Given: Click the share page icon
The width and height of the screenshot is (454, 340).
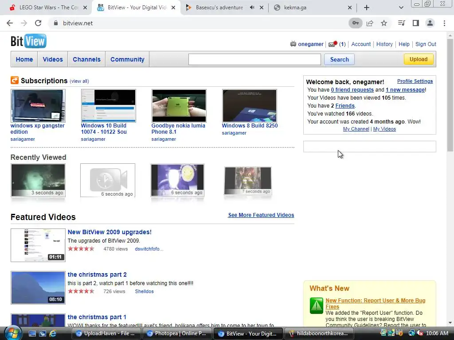Looking at the screenshot, I should click(370, 23).
